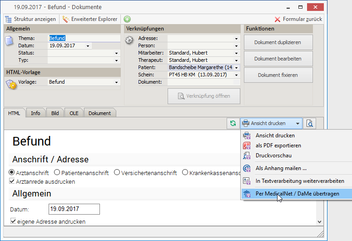Click the green plus icon in toolbar
This screenshot has width=352, height=241.
click(x=127, y=19)
